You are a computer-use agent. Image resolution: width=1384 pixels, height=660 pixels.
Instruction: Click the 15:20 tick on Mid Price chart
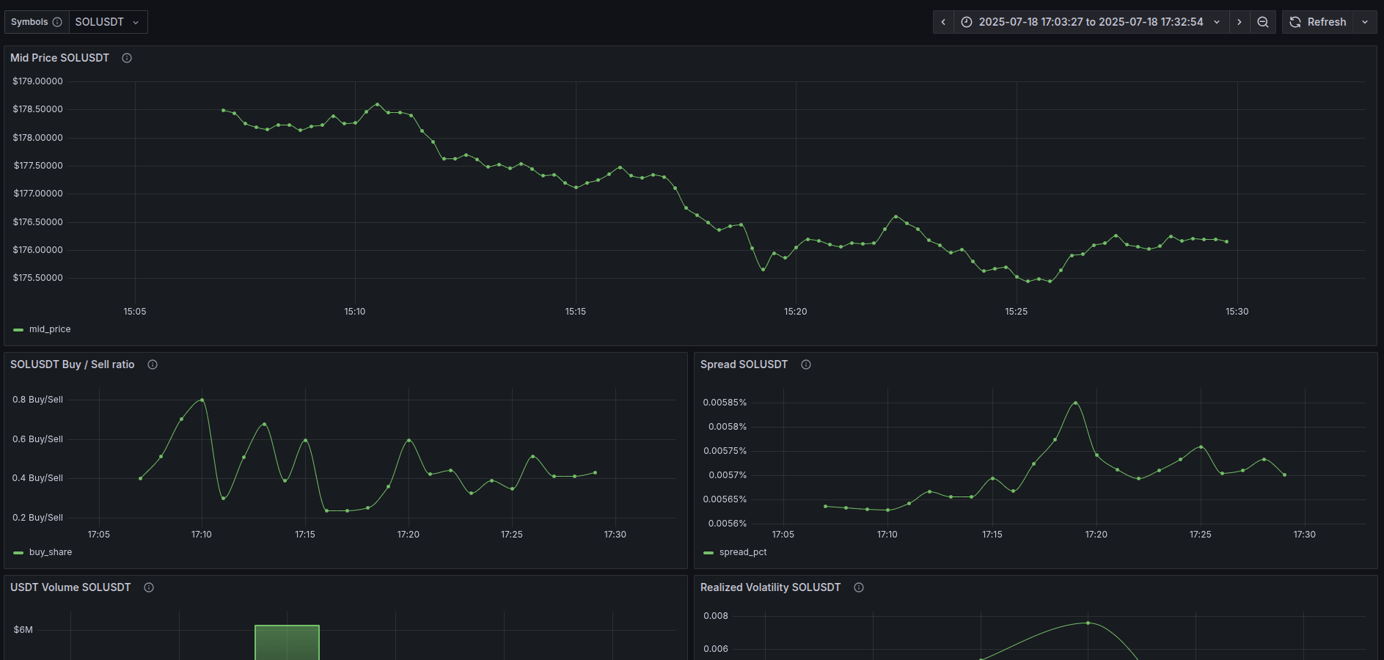point(796,312)
